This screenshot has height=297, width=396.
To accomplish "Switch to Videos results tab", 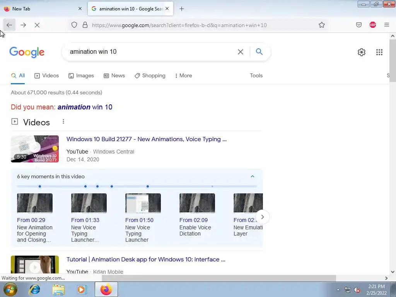I will click(47, 75).
